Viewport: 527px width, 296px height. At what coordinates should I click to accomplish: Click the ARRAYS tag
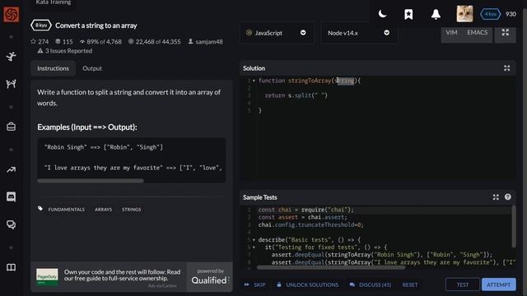103,210
